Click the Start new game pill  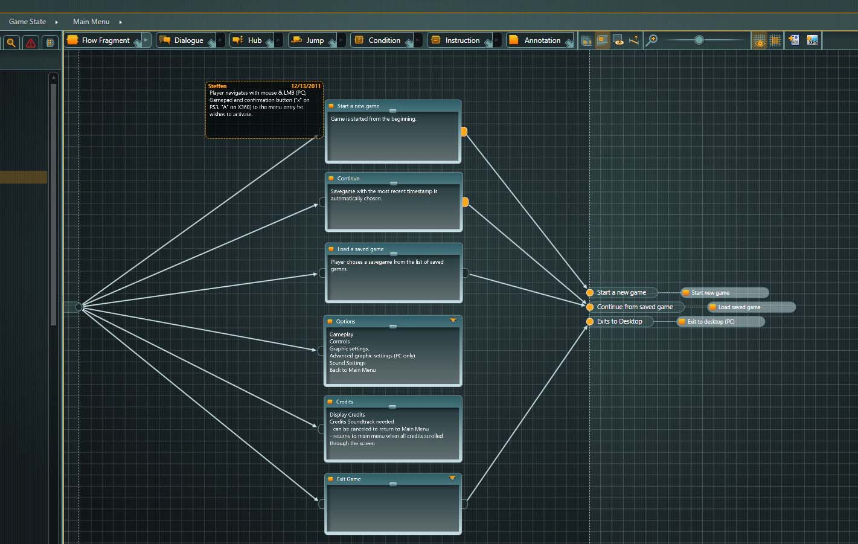click(725, 293)
